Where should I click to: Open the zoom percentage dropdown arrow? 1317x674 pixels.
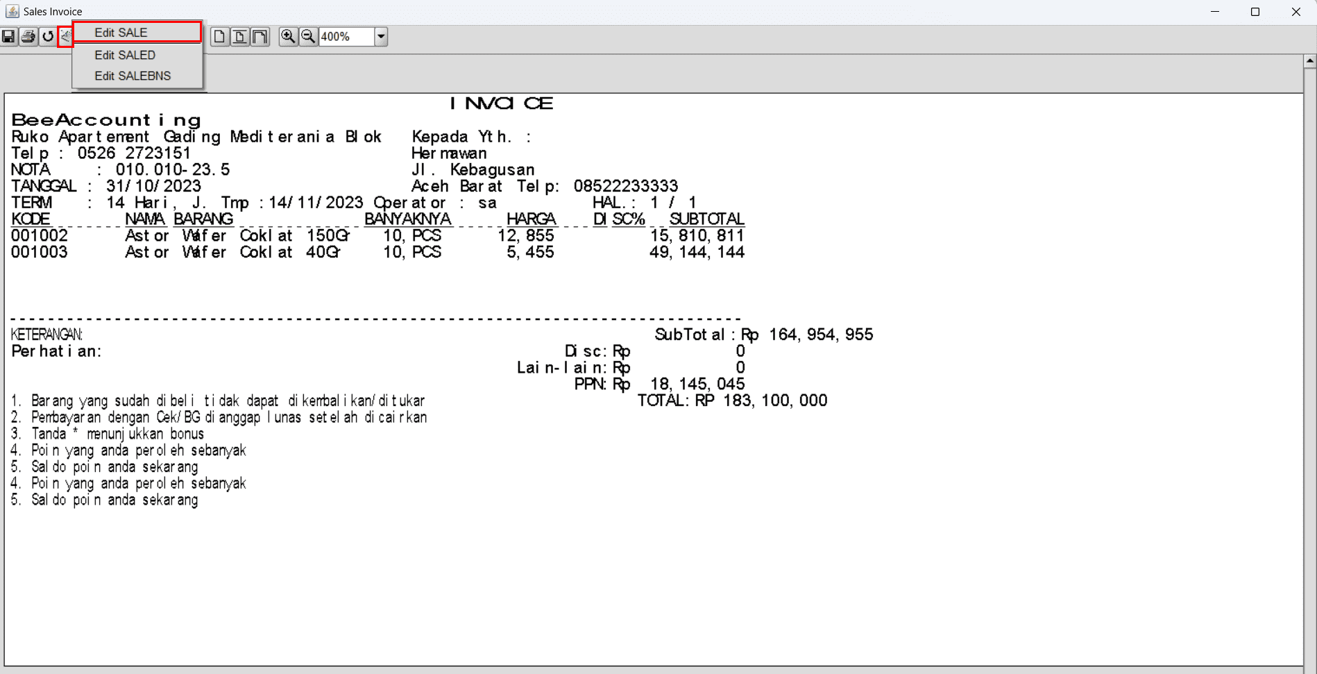[x=381, y=37]
